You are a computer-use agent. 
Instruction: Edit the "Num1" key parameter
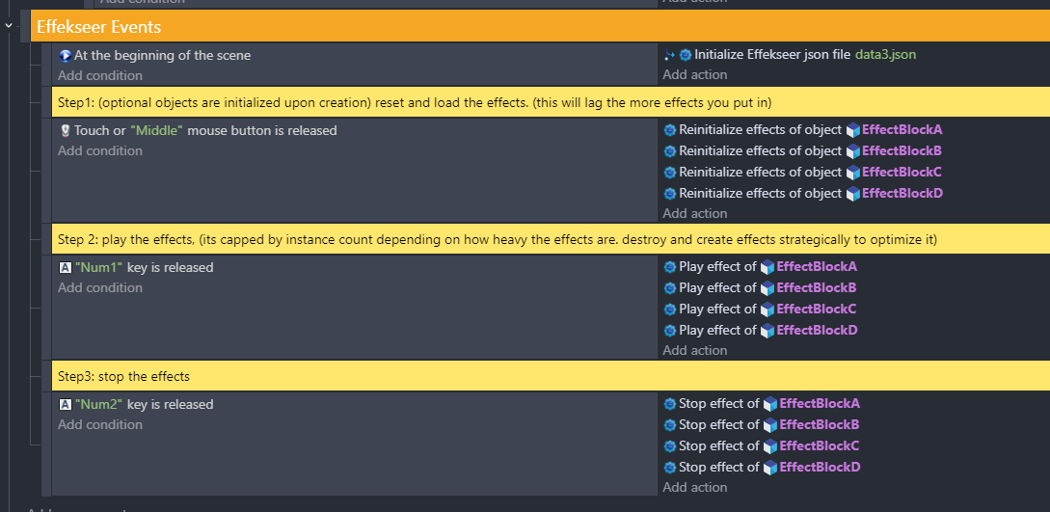coord(99,268)
